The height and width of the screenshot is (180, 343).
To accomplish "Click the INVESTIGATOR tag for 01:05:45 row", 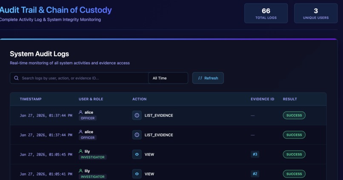I will coord(92,157).
